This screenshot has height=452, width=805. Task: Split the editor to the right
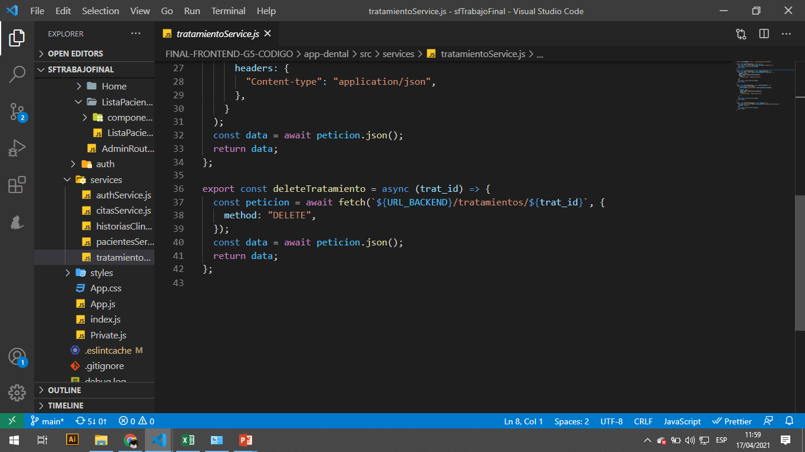(764, 34)
